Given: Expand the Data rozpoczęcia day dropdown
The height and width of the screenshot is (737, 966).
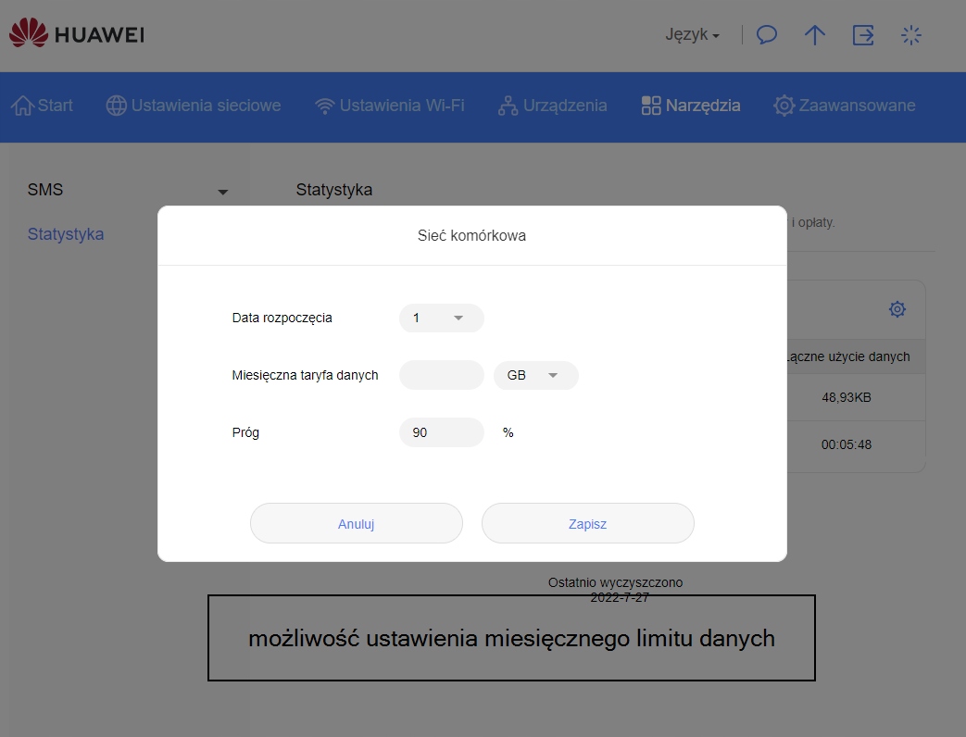Looking at the screenshot, I should (x=441, y=318).
